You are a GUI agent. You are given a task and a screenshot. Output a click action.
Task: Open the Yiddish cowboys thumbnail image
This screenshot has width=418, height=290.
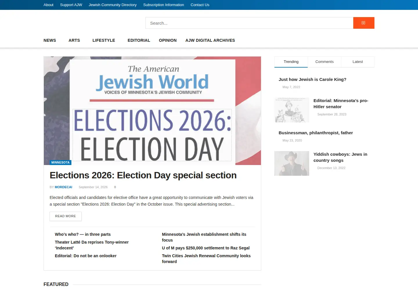pos(292,164)
